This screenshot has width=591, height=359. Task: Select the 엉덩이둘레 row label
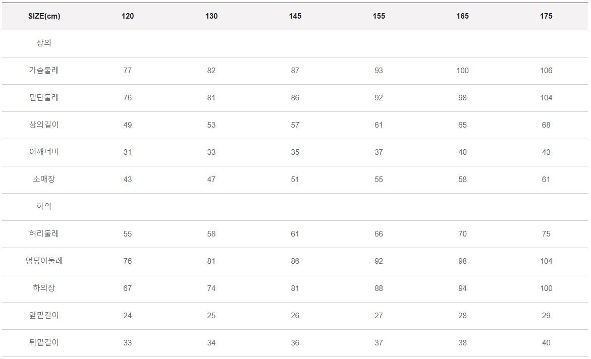[x=44, y=261]
